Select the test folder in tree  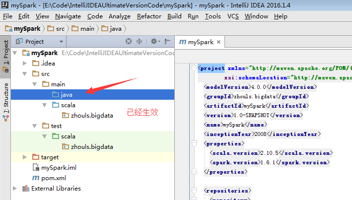click(52, 126)
